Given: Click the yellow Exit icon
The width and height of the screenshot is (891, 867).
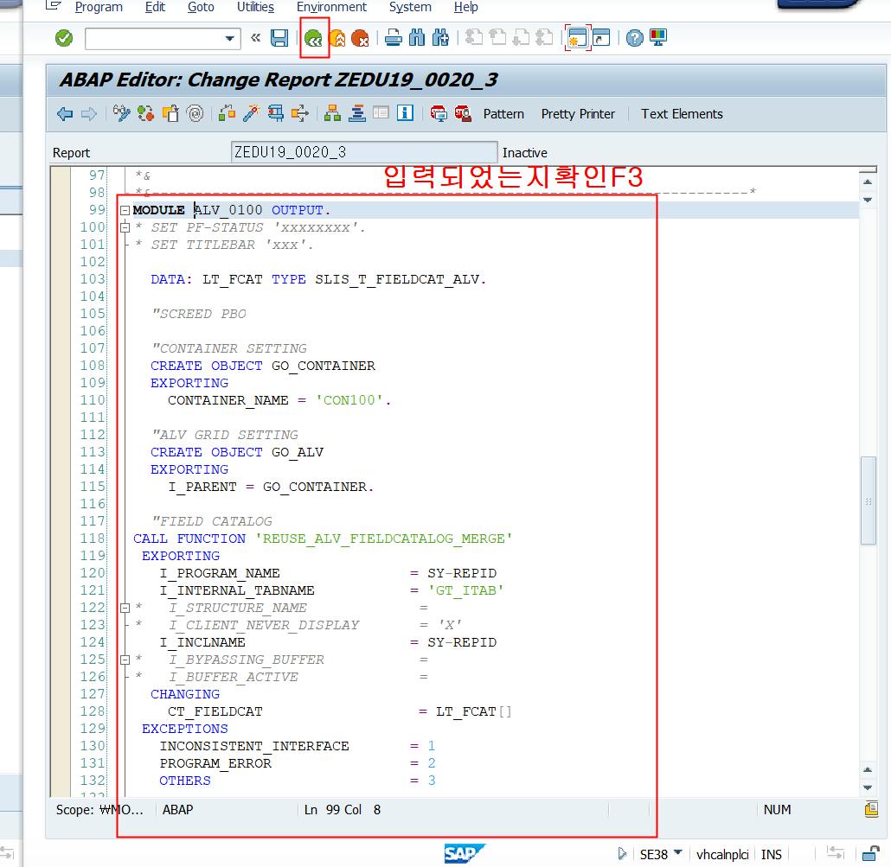Looking at the screenshot, I should coord(337,38).
